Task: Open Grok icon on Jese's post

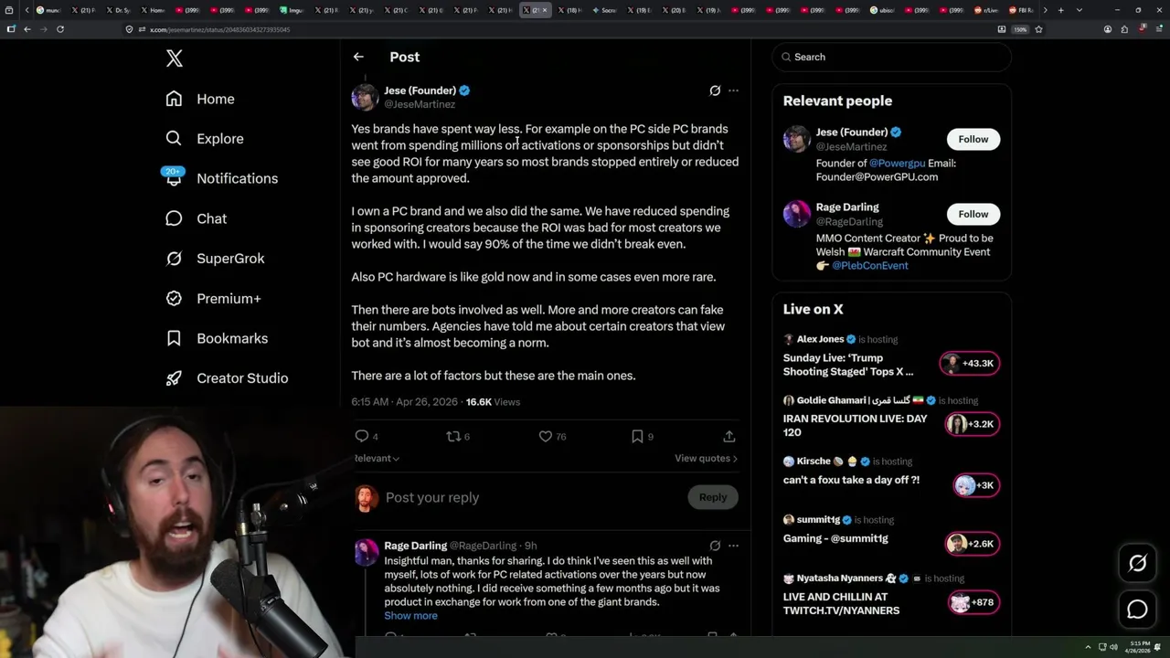Action: [x=715, y=90]
